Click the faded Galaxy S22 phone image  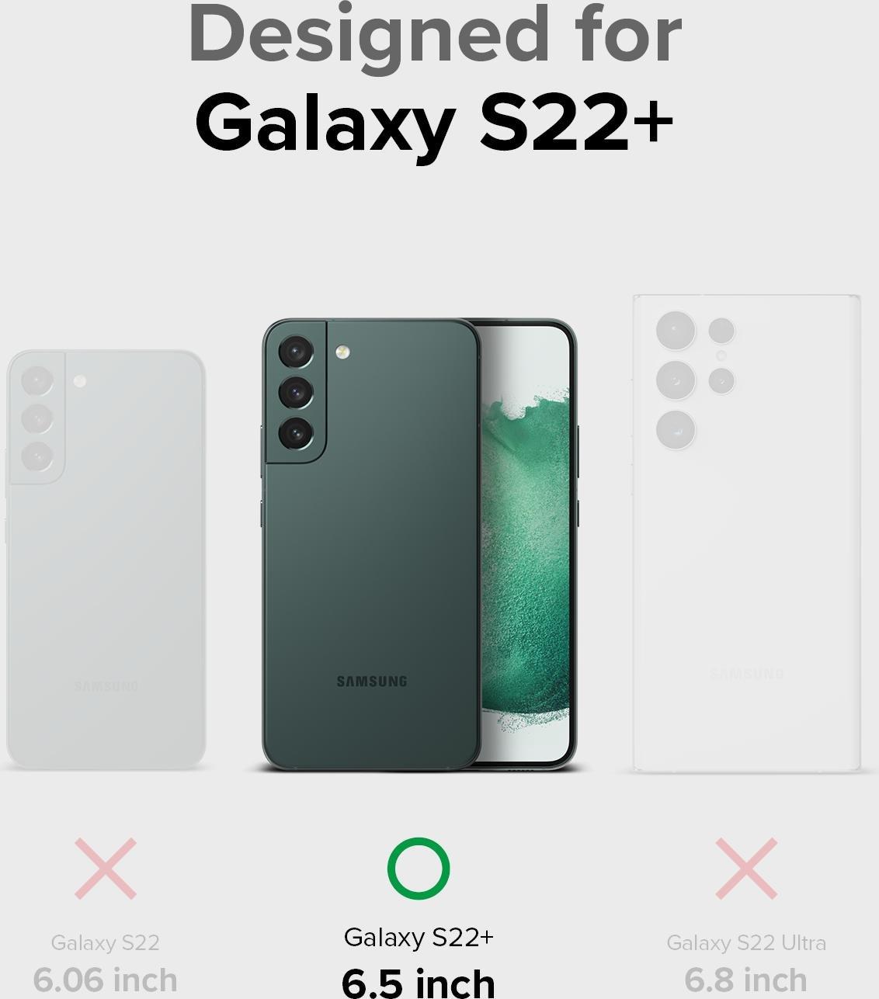click(x=106, y=560)
